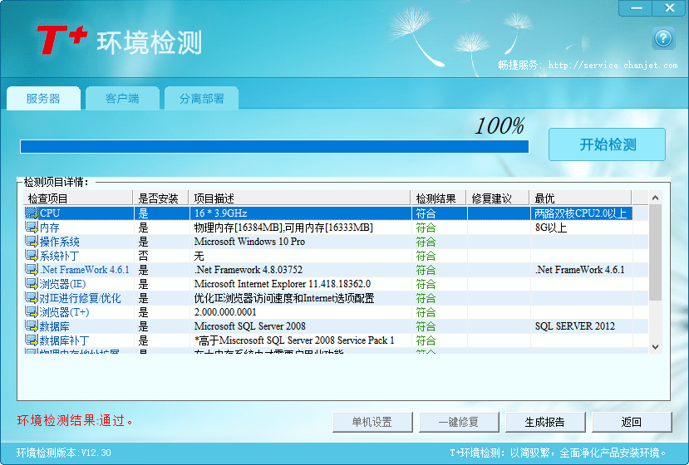Open the 分离部署 tab
This screenshot has height=465, width=689.
[x=202, y=98]
